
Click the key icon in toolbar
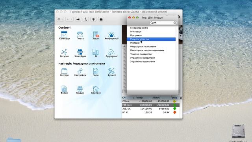coord(78,19)
